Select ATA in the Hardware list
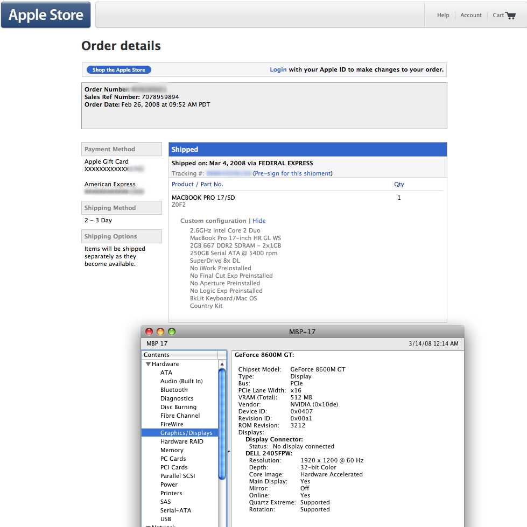Viewport: 527px width, 527px height. pyautogui.click(x=166, y=373)
